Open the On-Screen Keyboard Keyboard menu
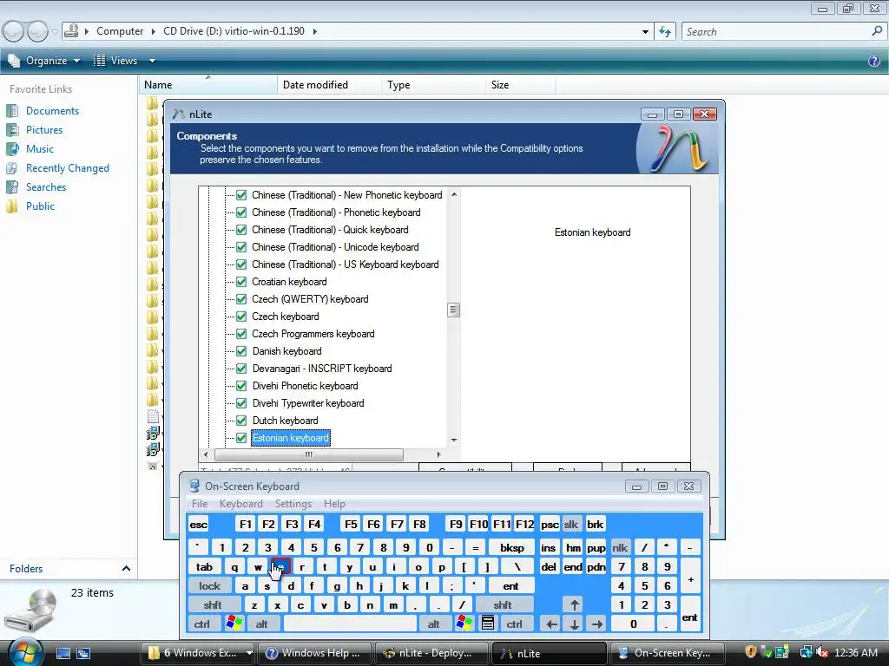889x666 pixels. click(241, 504)
